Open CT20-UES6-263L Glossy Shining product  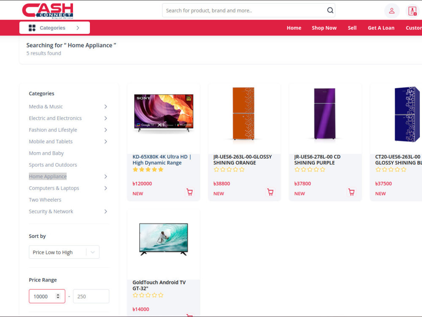[x=398, y=160]
